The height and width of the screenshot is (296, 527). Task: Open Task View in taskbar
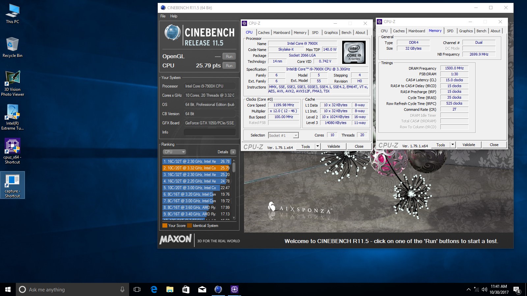137,289
